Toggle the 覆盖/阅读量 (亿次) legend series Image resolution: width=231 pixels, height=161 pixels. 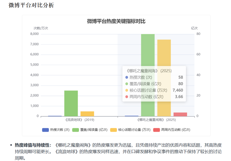tap(90, 130)
